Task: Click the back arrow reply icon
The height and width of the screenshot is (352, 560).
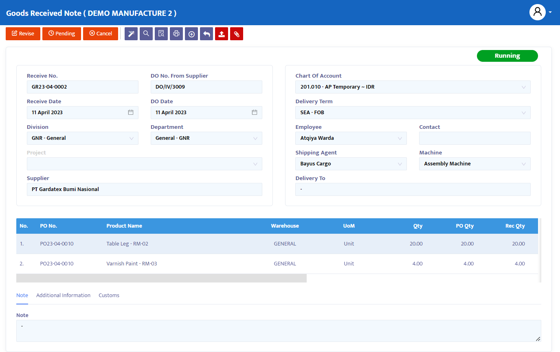Action: (206, 34)
